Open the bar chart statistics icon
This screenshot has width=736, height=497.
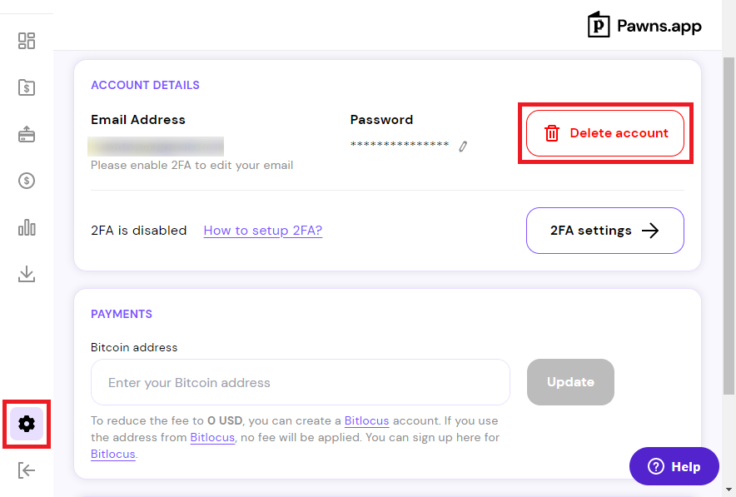[x=27, y=227]
